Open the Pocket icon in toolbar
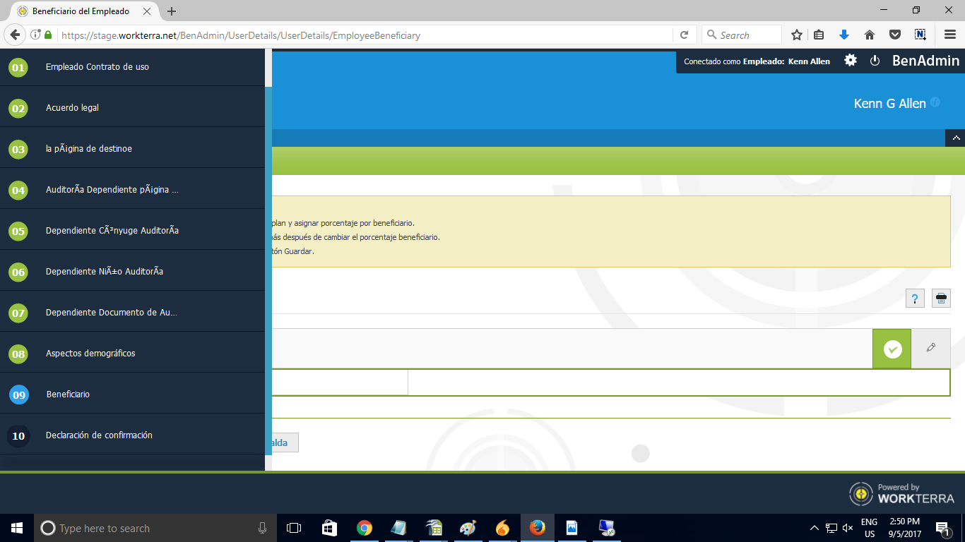This screenshot has width=965, height=542. [894, 35]
